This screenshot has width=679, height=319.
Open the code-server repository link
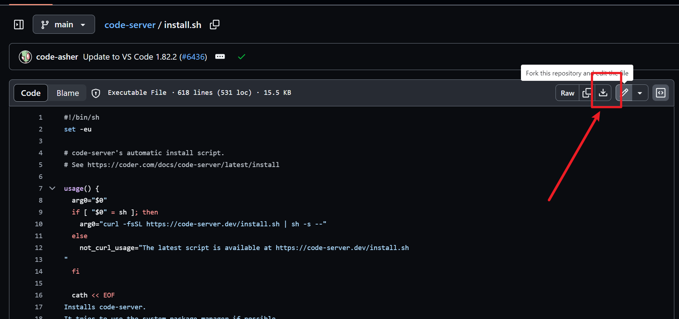click(130, 25)
